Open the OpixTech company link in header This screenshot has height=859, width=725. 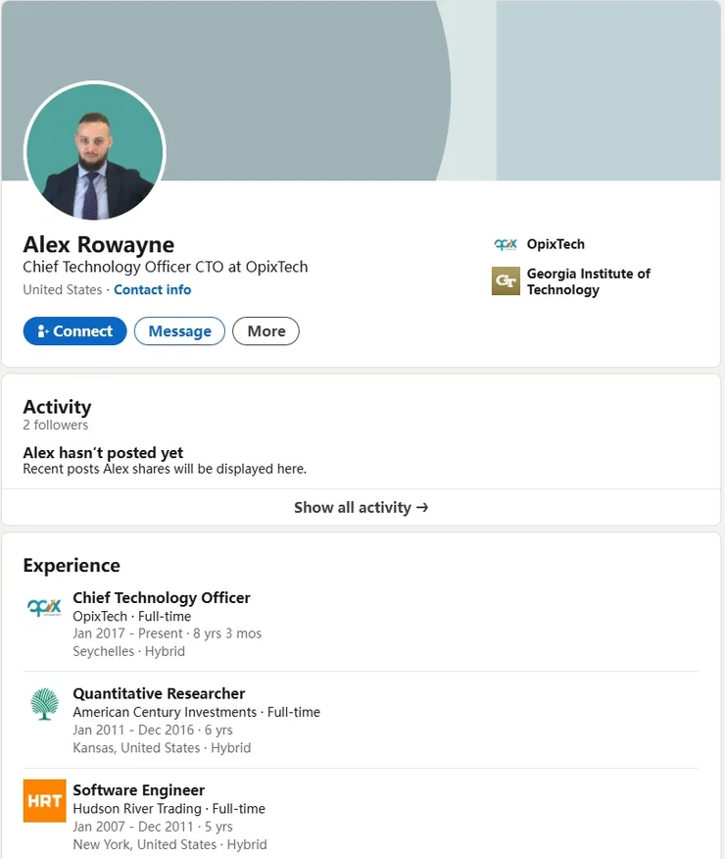tap(556, 244)
